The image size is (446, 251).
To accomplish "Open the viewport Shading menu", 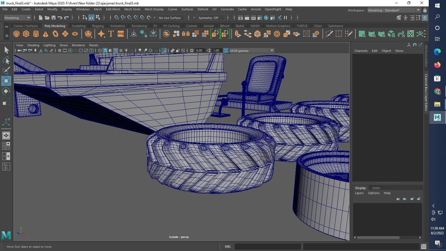I will point(33,45).
